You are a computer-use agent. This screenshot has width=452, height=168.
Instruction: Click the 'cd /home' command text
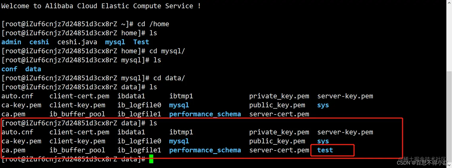pos(153,24)
